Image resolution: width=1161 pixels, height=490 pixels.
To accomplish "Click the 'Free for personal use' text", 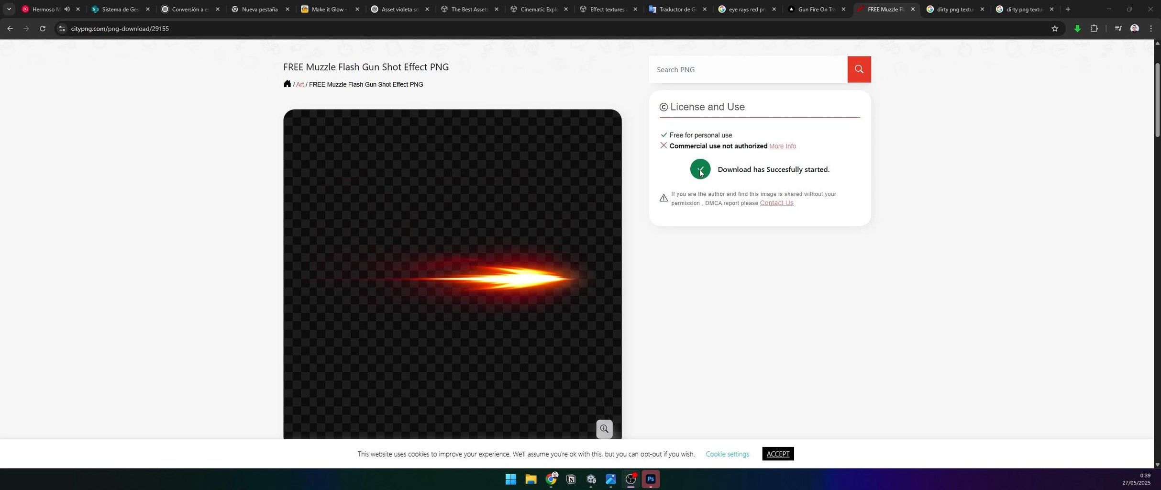I will point(701,135).
